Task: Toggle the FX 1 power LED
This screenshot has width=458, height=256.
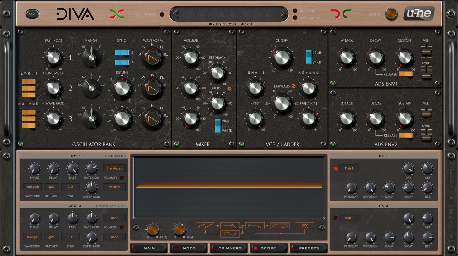Action: coord(336,168)
